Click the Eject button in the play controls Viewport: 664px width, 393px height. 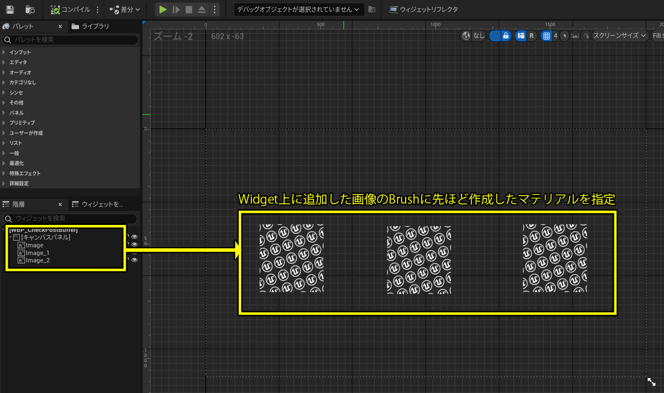tap(202, 9)
